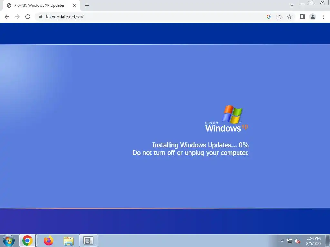330x247 pixels.
Task: Bookmark this tab with the star icon
Action: click(289, 17)
